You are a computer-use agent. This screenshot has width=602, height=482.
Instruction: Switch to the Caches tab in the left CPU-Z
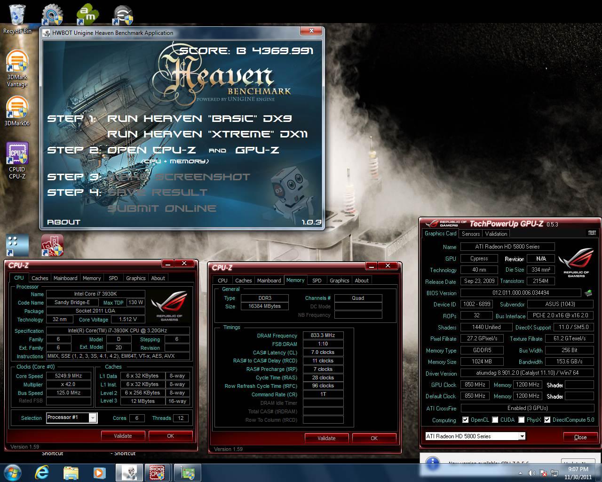pyautogui.click(x=40, y=278)
